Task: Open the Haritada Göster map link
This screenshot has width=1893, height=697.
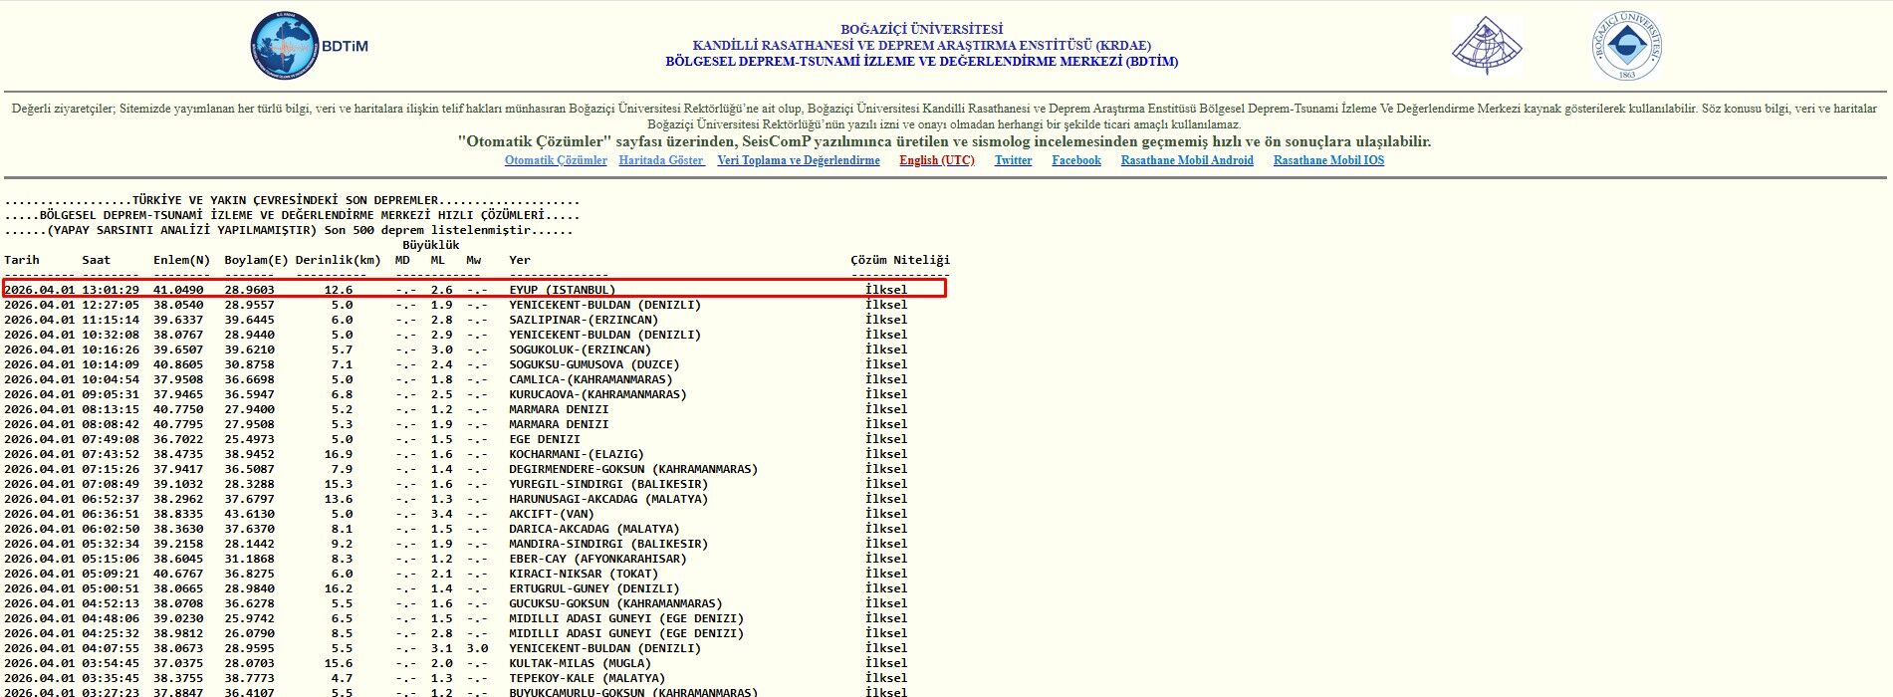Action: coord(661,160)
